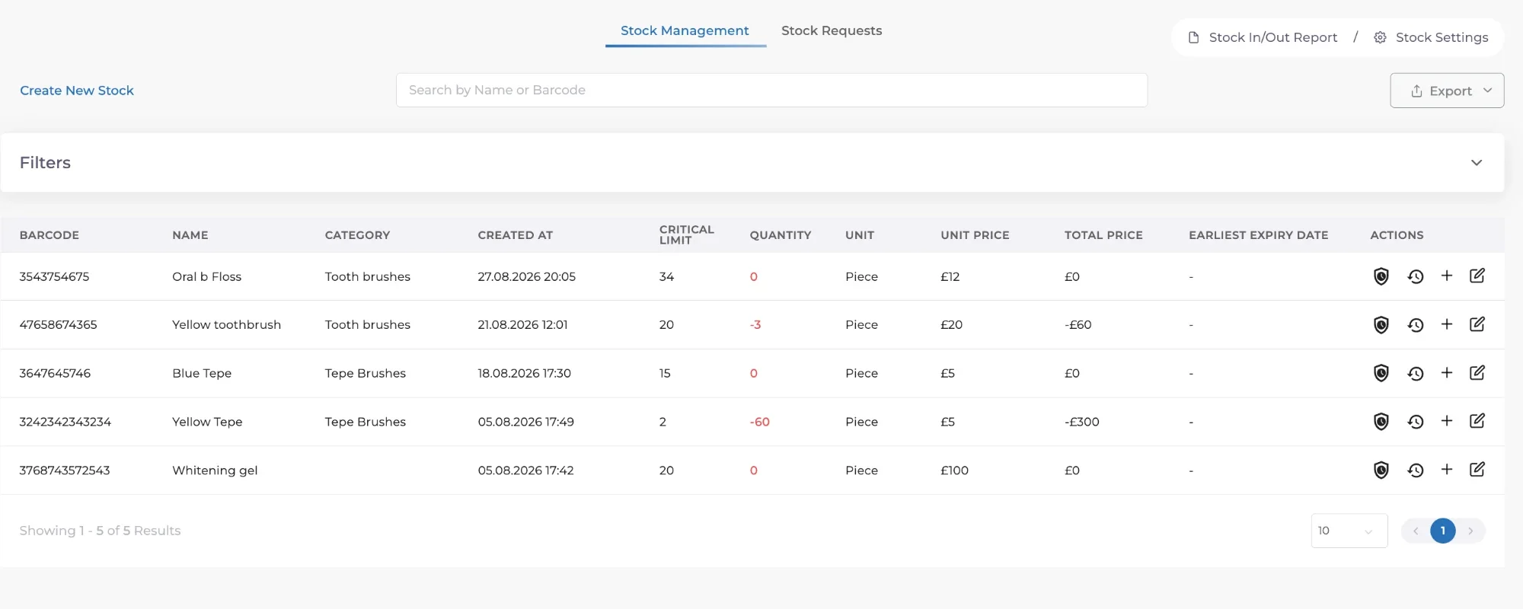Screen dimensions: 1523x609
Task: Go to Stock Settings
Action: point(1431,37)
